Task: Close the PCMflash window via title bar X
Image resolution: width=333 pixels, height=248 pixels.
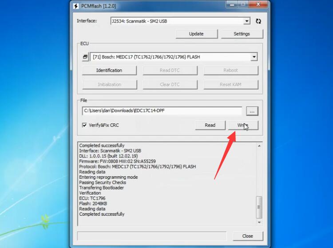Action: pyautogui.click(x=258, y=4)
